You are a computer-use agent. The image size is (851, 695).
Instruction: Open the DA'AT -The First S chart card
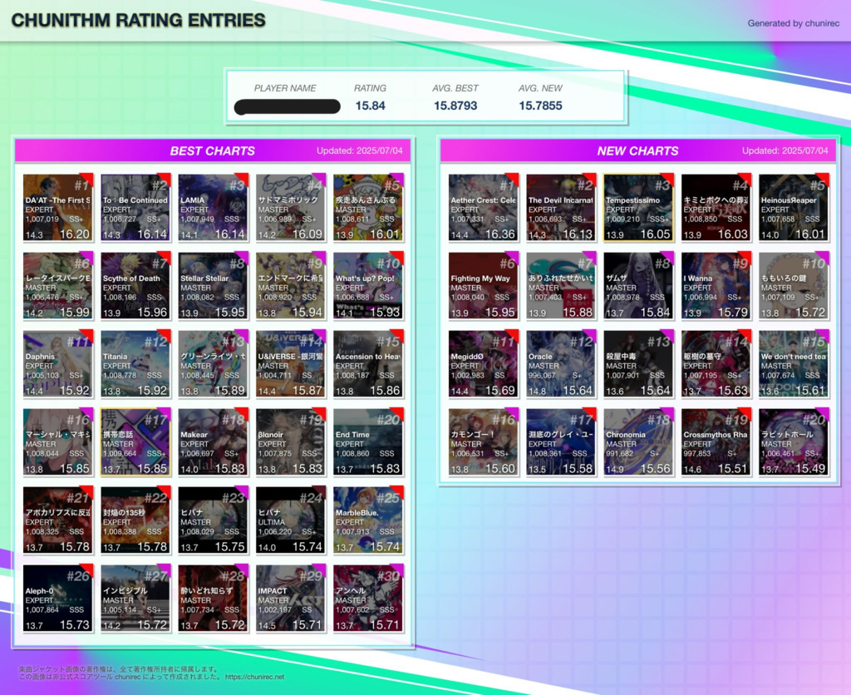point(58,207)
